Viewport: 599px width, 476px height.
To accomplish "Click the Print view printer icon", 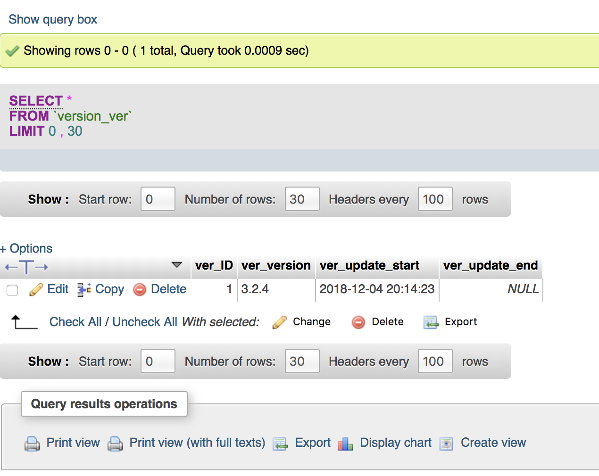I will [32, 443].
